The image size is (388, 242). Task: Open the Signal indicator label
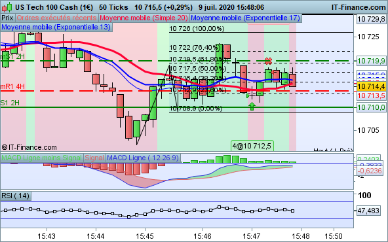[94, 158]
